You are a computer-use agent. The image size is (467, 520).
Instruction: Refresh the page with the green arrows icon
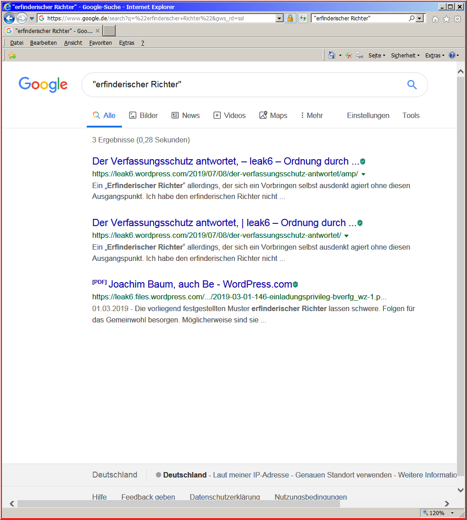pyautogui.click(x=303, y=18)
